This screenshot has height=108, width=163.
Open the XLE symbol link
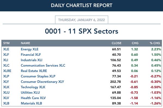pyautogui.click(x=6, y=49)
